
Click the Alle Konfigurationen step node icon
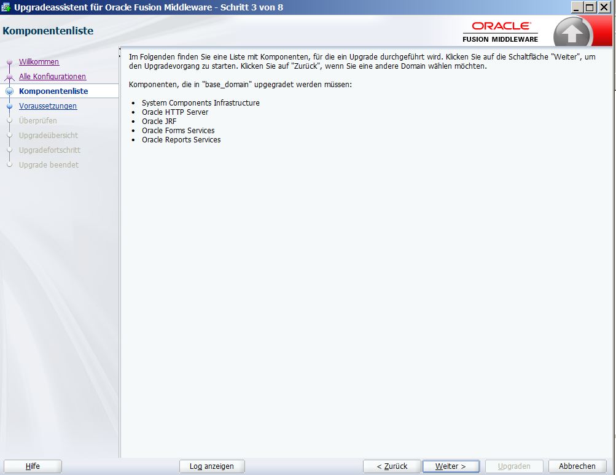9,77
